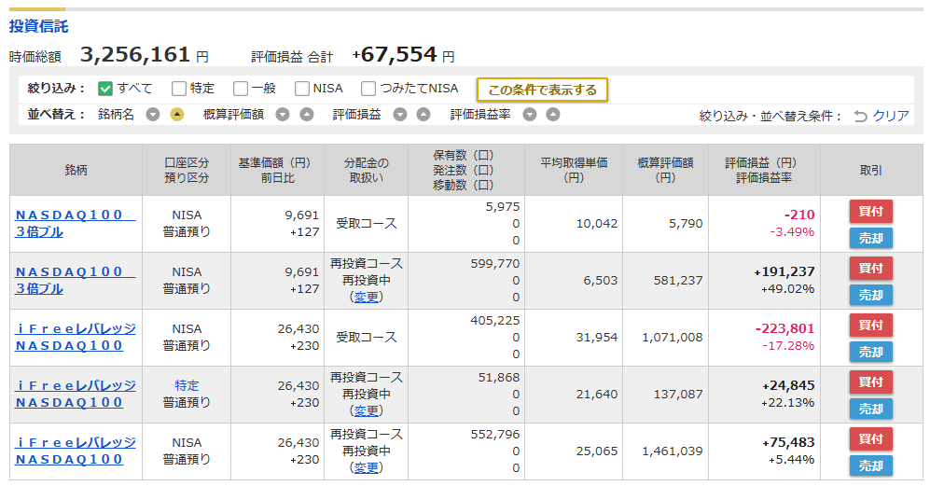Buy more in the -210 loss row
Viewport: 930px width, 486px height.
pos(870,211)
